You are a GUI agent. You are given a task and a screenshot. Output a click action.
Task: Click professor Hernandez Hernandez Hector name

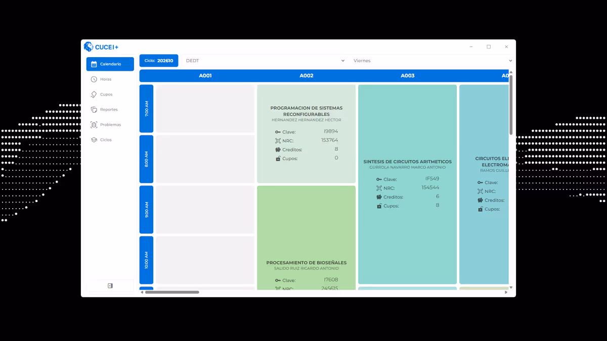coord(307,120)
